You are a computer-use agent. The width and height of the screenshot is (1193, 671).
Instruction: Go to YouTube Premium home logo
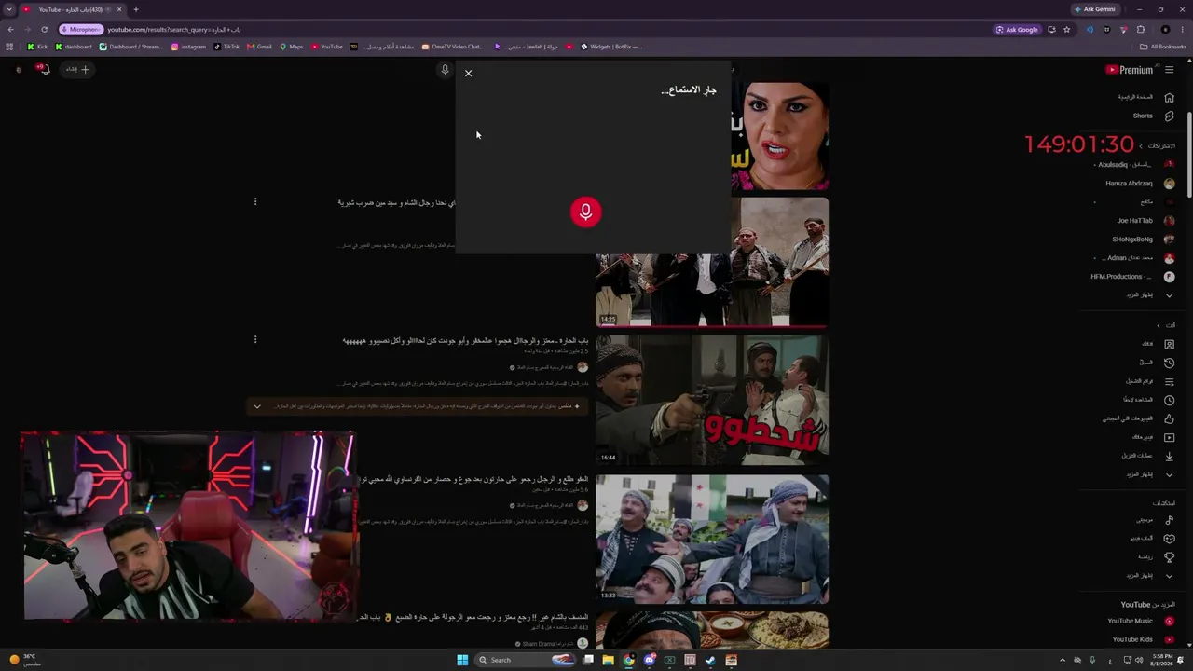coord(1130,70)
